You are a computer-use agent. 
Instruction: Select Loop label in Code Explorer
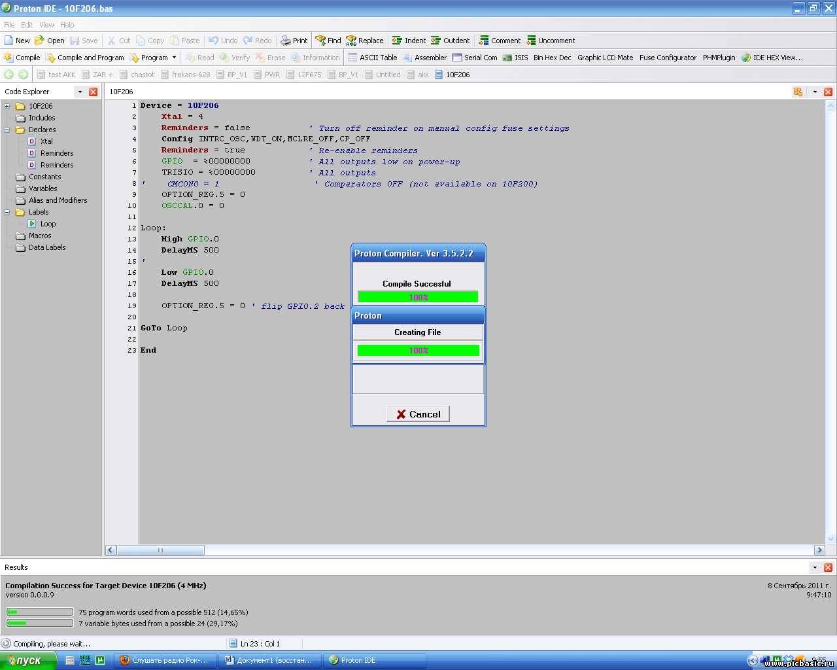(x=48, y=224)
